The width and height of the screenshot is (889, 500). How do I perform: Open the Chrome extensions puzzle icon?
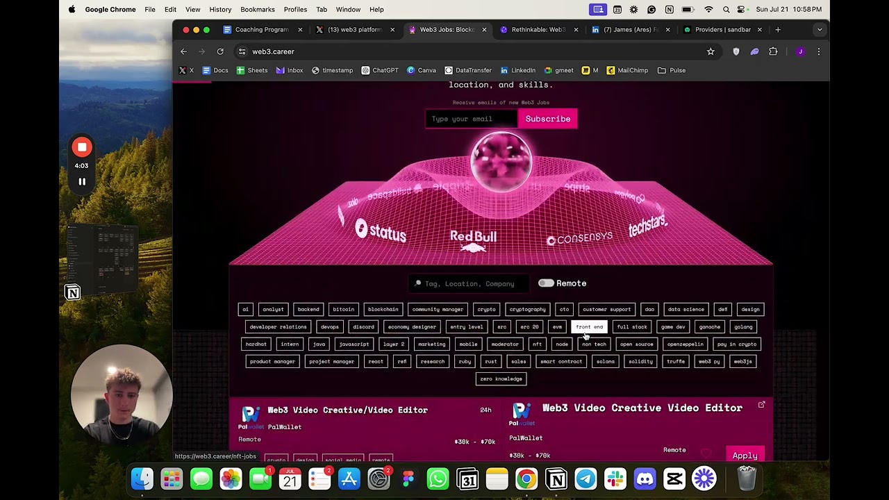pyautogui.click(x=773, y=51)
